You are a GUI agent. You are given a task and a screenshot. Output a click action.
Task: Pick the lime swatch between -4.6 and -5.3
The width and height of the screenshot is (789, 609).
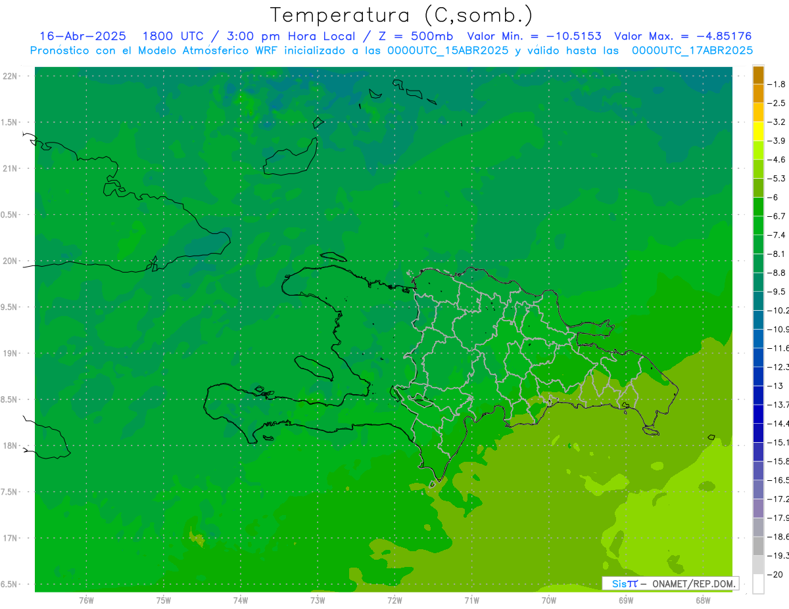coord(758,169)
